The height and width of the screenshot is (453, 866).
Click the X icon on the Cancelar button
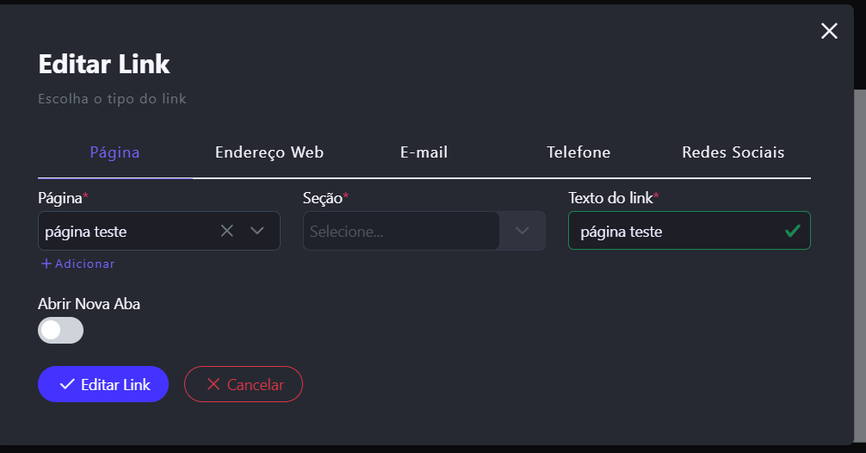pos(213,385)
